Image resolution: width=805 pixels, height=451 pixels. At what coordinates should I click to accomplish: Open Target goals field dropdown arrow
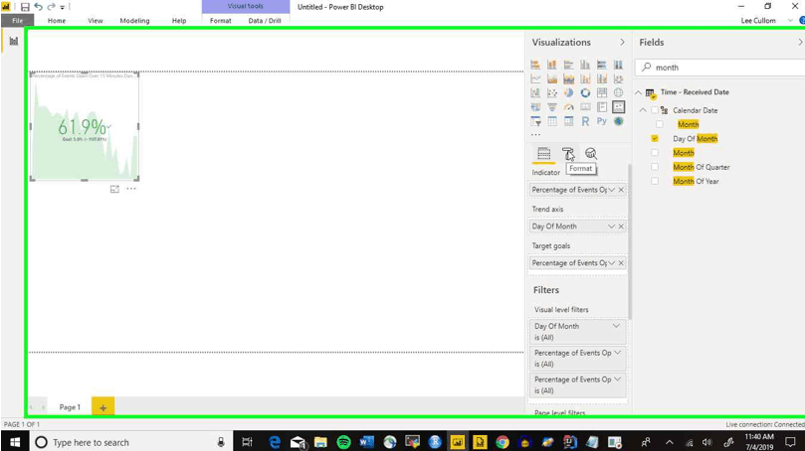click(x=611, y=263)
